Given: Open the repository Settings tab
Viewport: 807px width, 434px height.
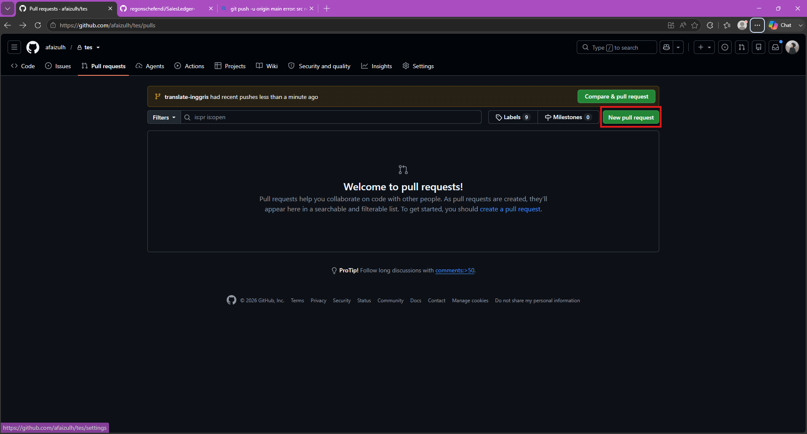Looking at the screenshot, I should pyautogui.click(x=418, y=66).
